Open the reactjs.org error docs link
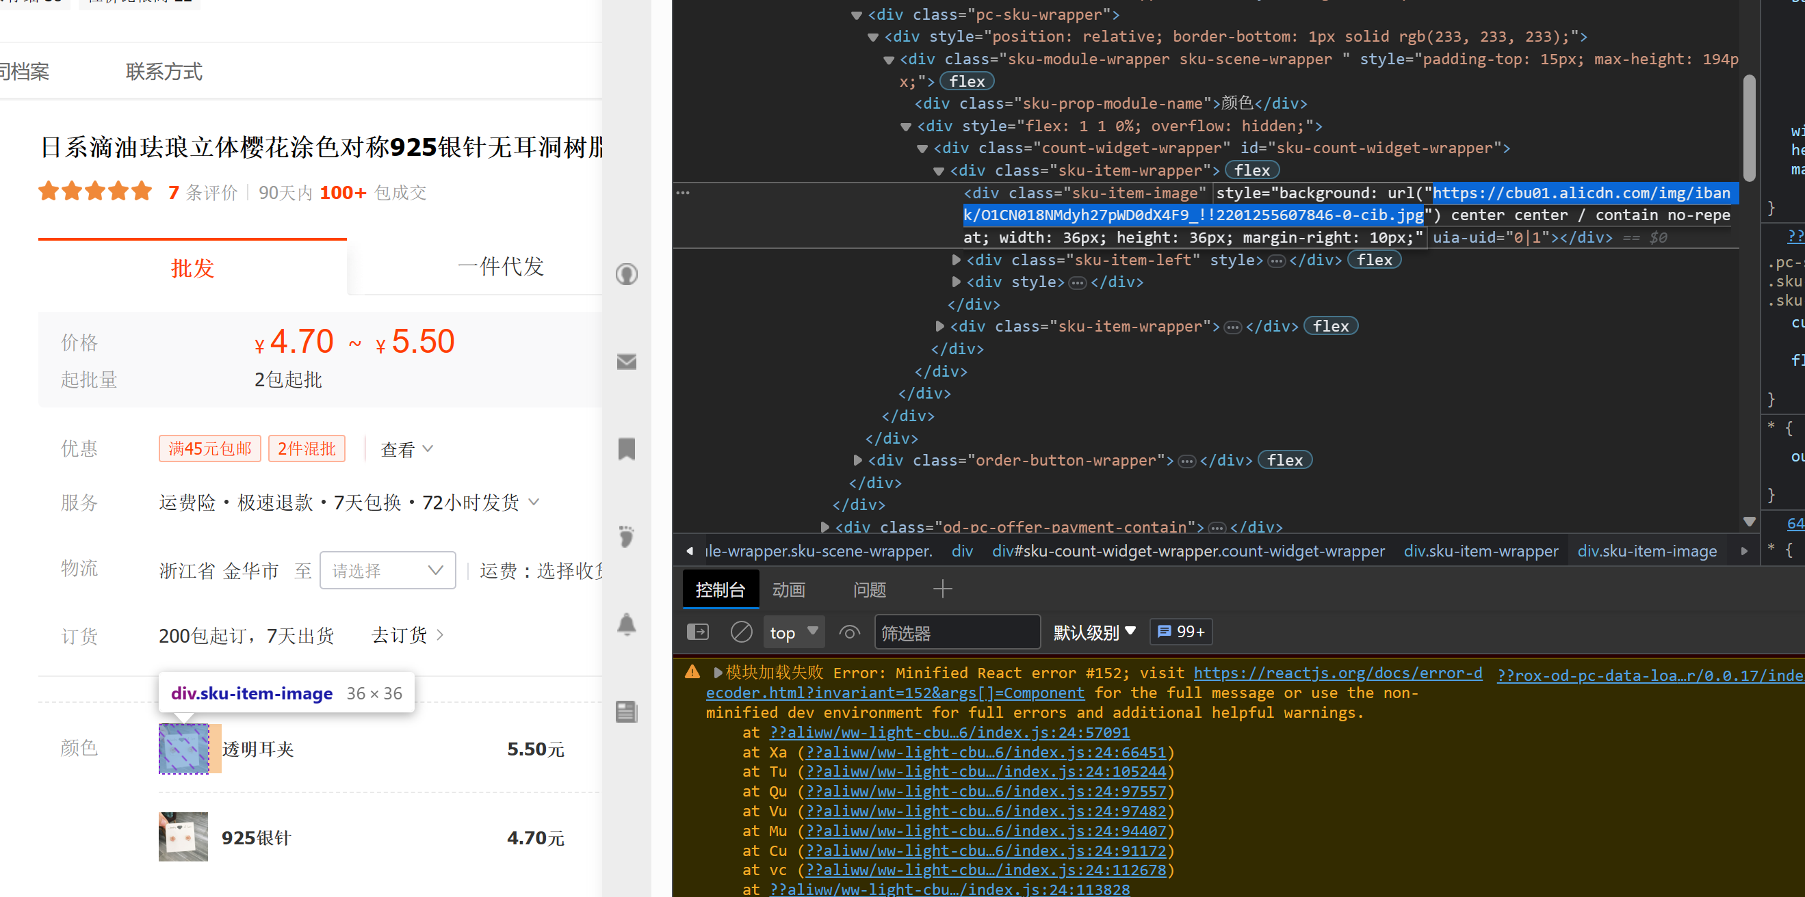1805x897 pixels. point(1337,673)
